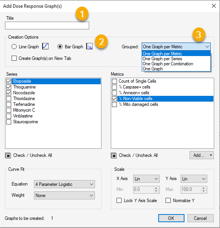Click the bar graph chart icon

pos(89,46)
